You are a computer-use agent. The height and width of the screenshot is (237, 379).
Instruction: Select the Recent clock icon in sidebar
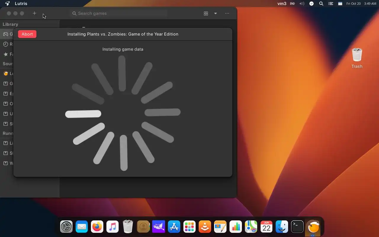tap(6, 44)
